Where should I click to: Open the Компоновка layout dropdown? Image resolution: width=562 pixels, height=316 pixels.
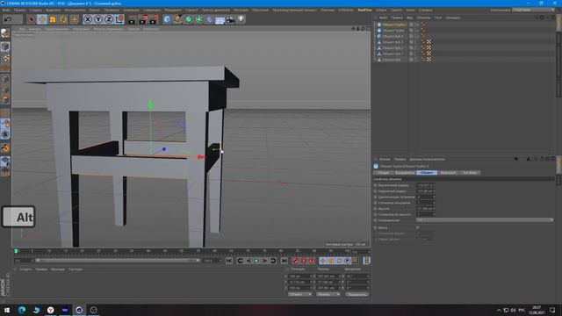click(534, 10)
